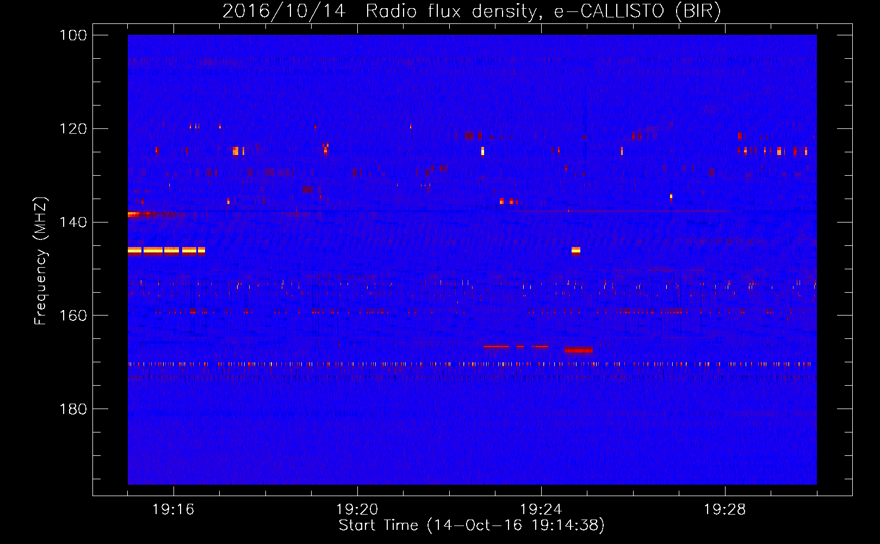This screenshot has width=880, height=544.
Task: Click the bright burst near 146 MHz at 19:25
Action: pos(576,251)
